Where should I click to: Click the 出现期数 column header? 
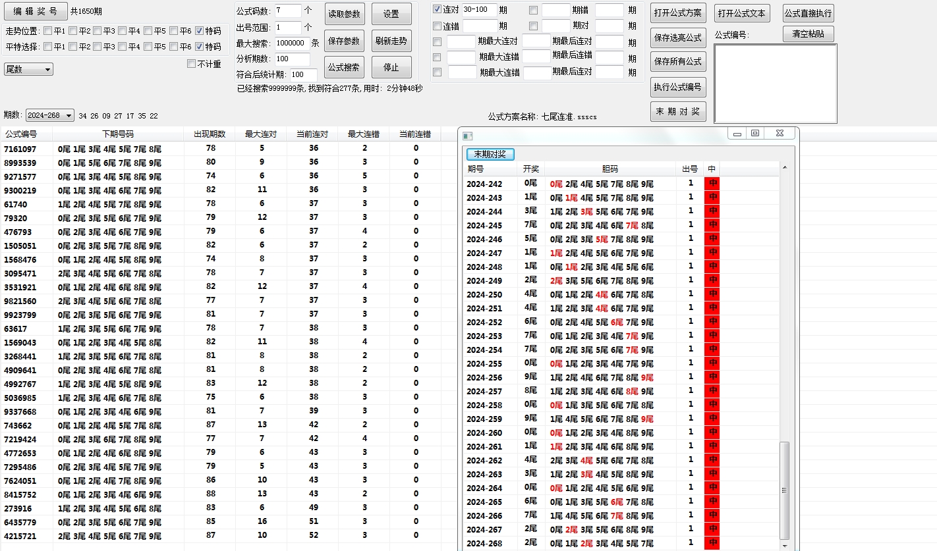point(210,134)
